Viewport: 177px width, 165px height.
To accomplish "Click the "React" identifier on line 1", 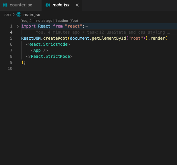I will pos(44,26).
